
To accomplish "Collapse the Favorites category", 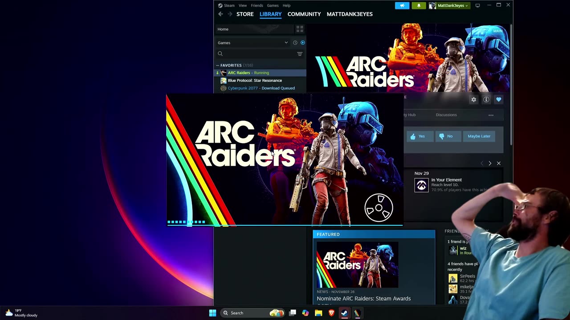I will [x=218, y=65].
